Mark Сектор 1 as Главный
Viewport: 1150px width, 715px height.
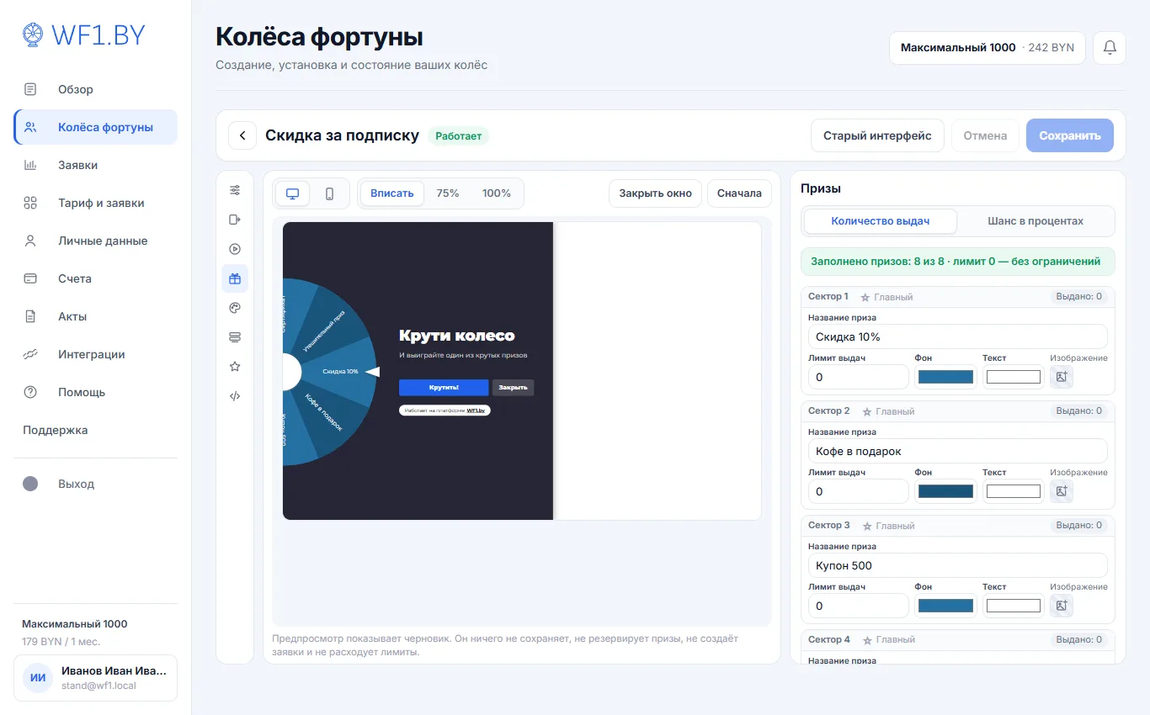coord(886,297)
